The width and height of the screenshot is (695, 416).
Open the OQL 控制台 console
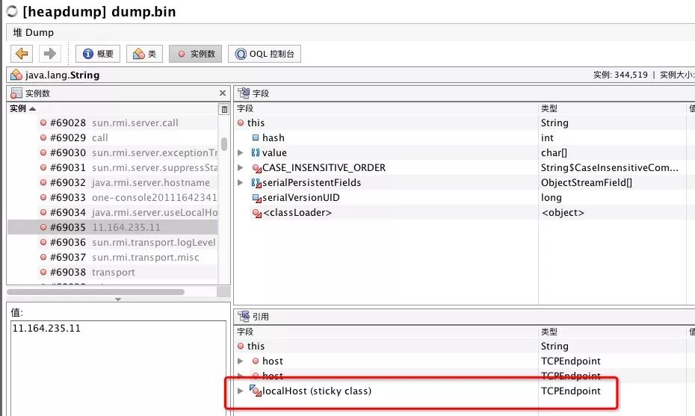coord(265,54)
